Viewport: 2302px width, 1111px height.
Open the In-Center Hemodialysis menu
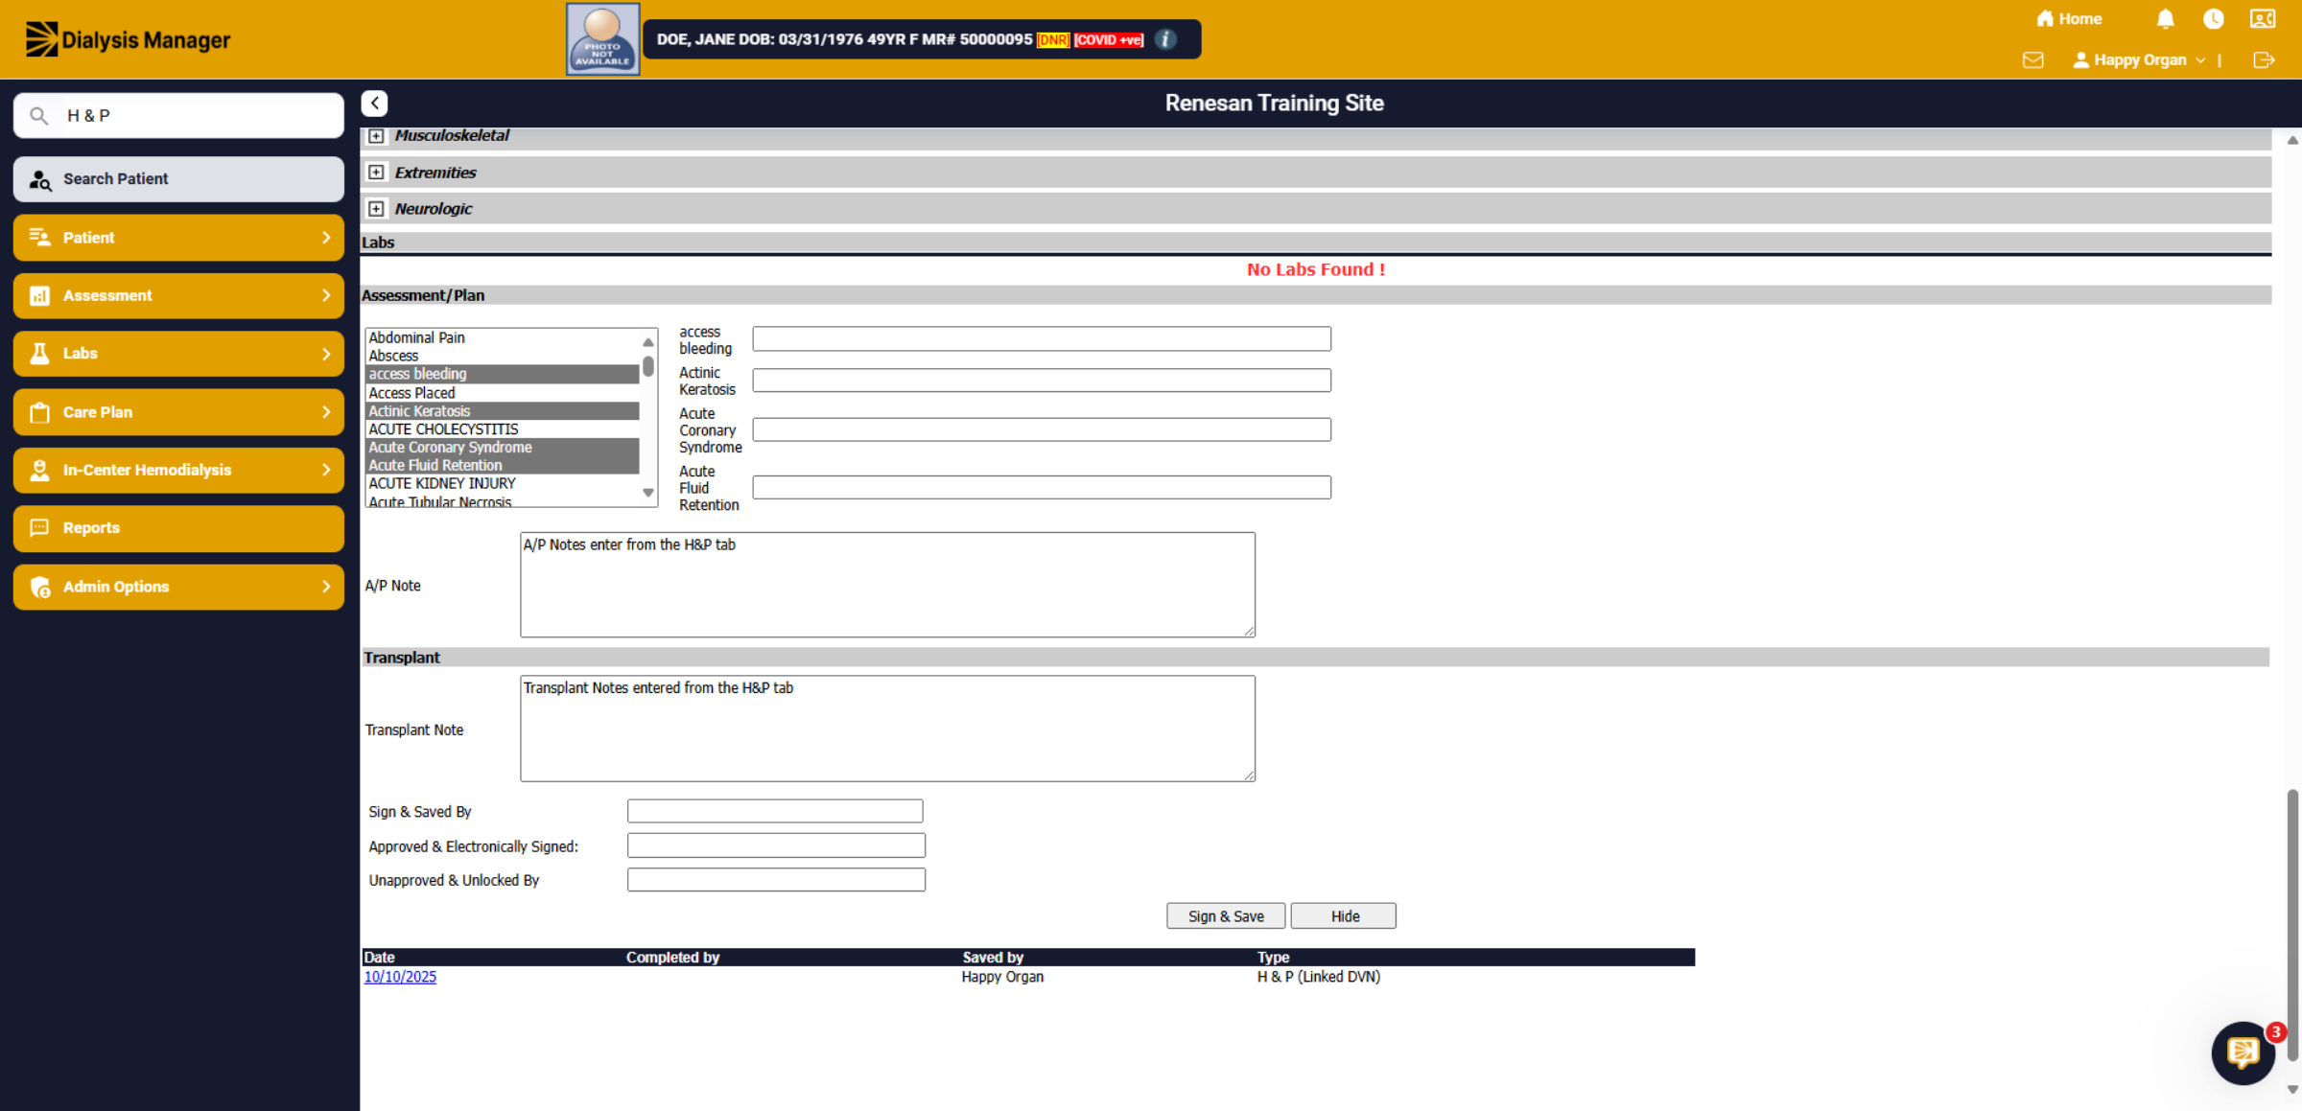(178, 470)
